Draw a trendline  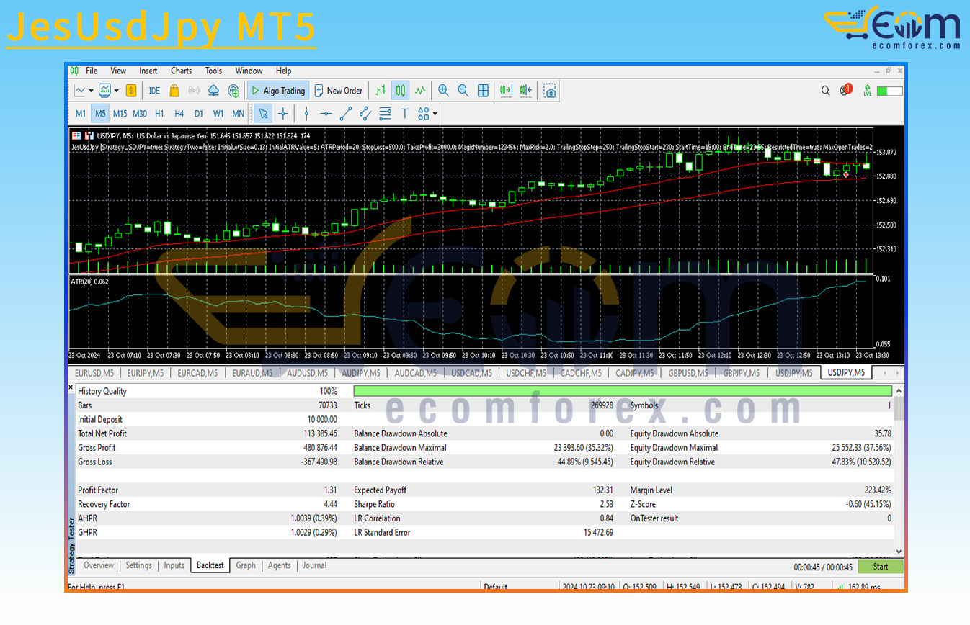click(x=346, y=114)
